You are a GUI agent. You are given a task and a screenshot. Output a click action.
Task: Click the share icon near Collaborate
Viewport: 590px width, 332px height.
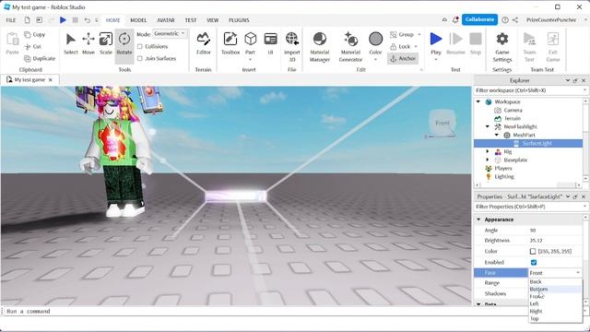point(515,20)
